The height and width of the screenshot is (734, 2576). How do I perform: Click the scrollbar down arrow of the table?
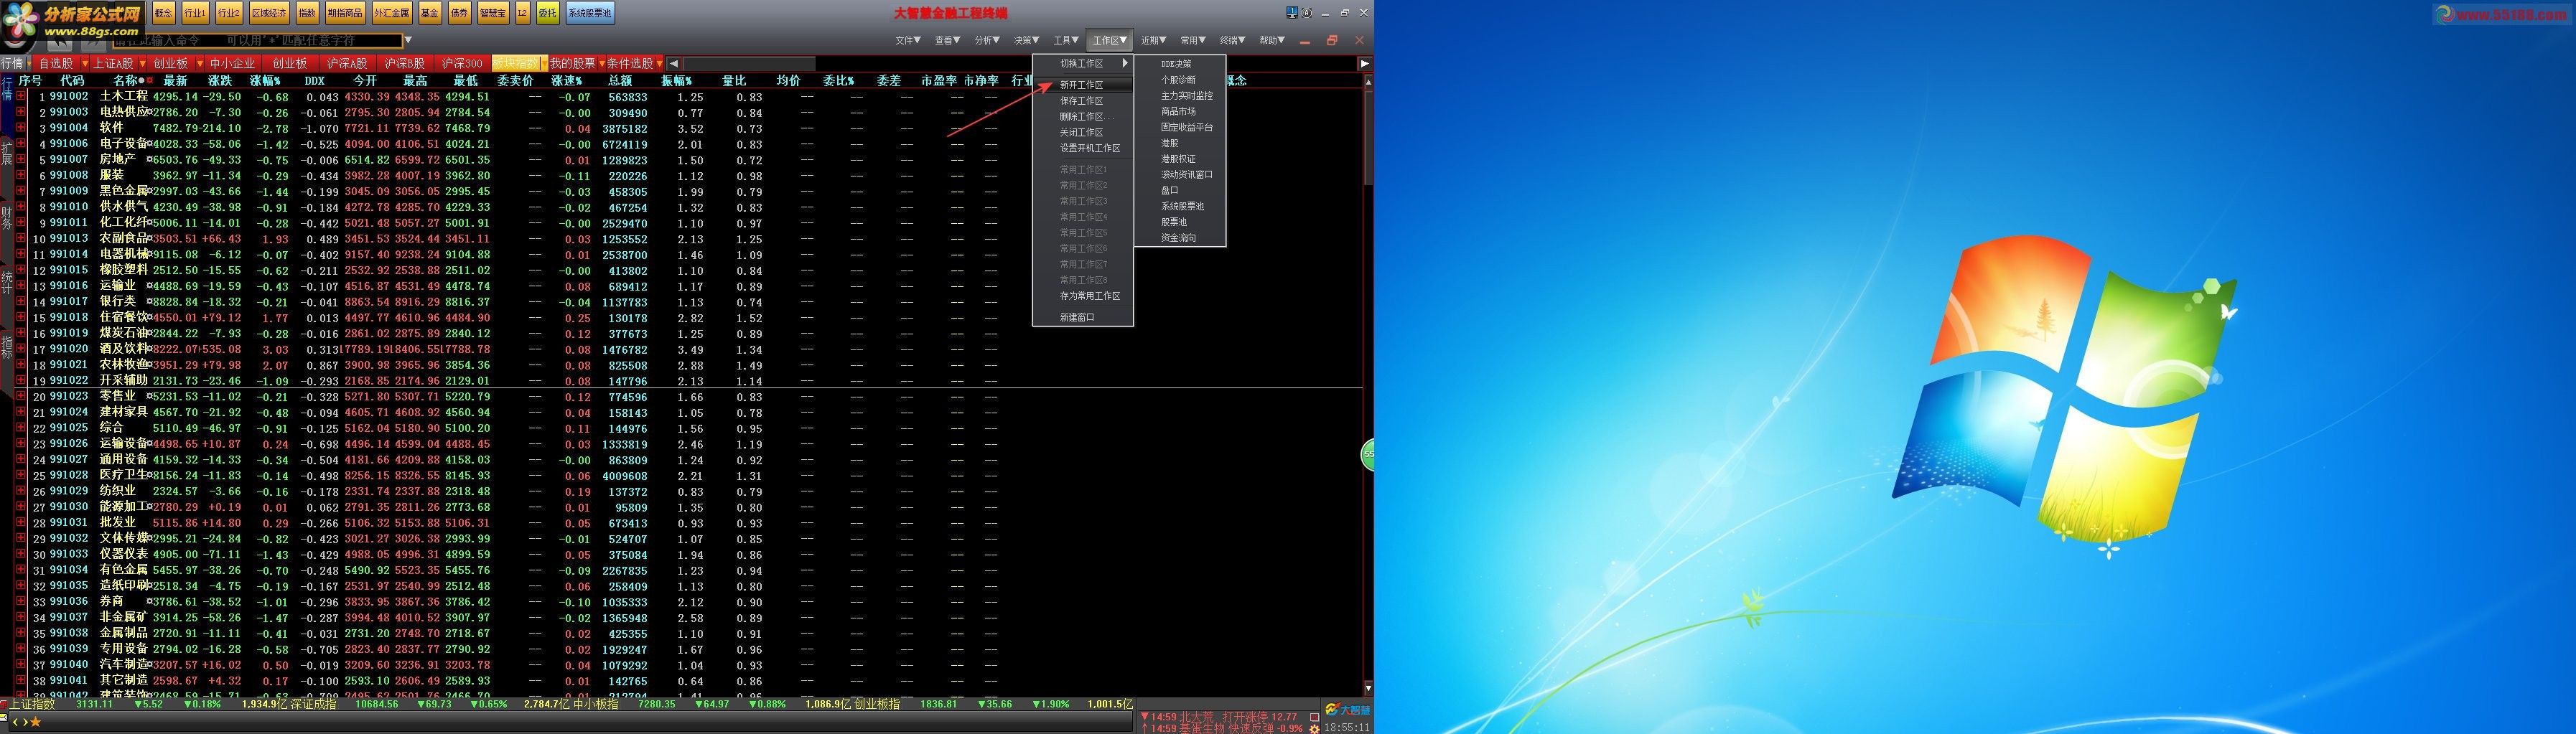[1368, 688]
